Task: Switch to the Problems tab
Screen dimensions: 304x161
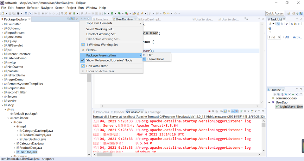Action: [102, 112]
